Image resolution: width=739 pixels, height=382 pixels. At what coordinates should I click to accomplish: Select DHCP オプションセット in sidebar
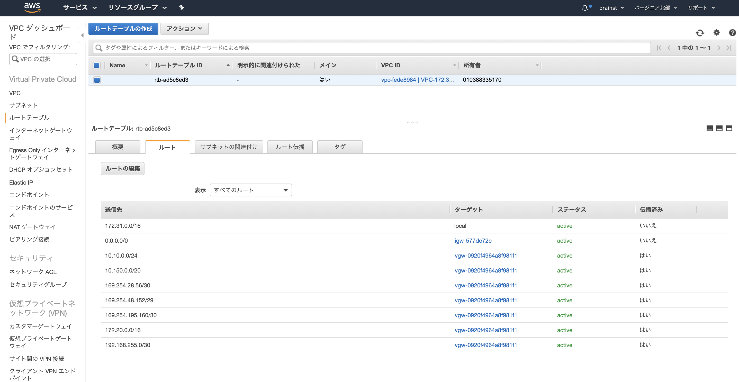(x=41, y=170)
